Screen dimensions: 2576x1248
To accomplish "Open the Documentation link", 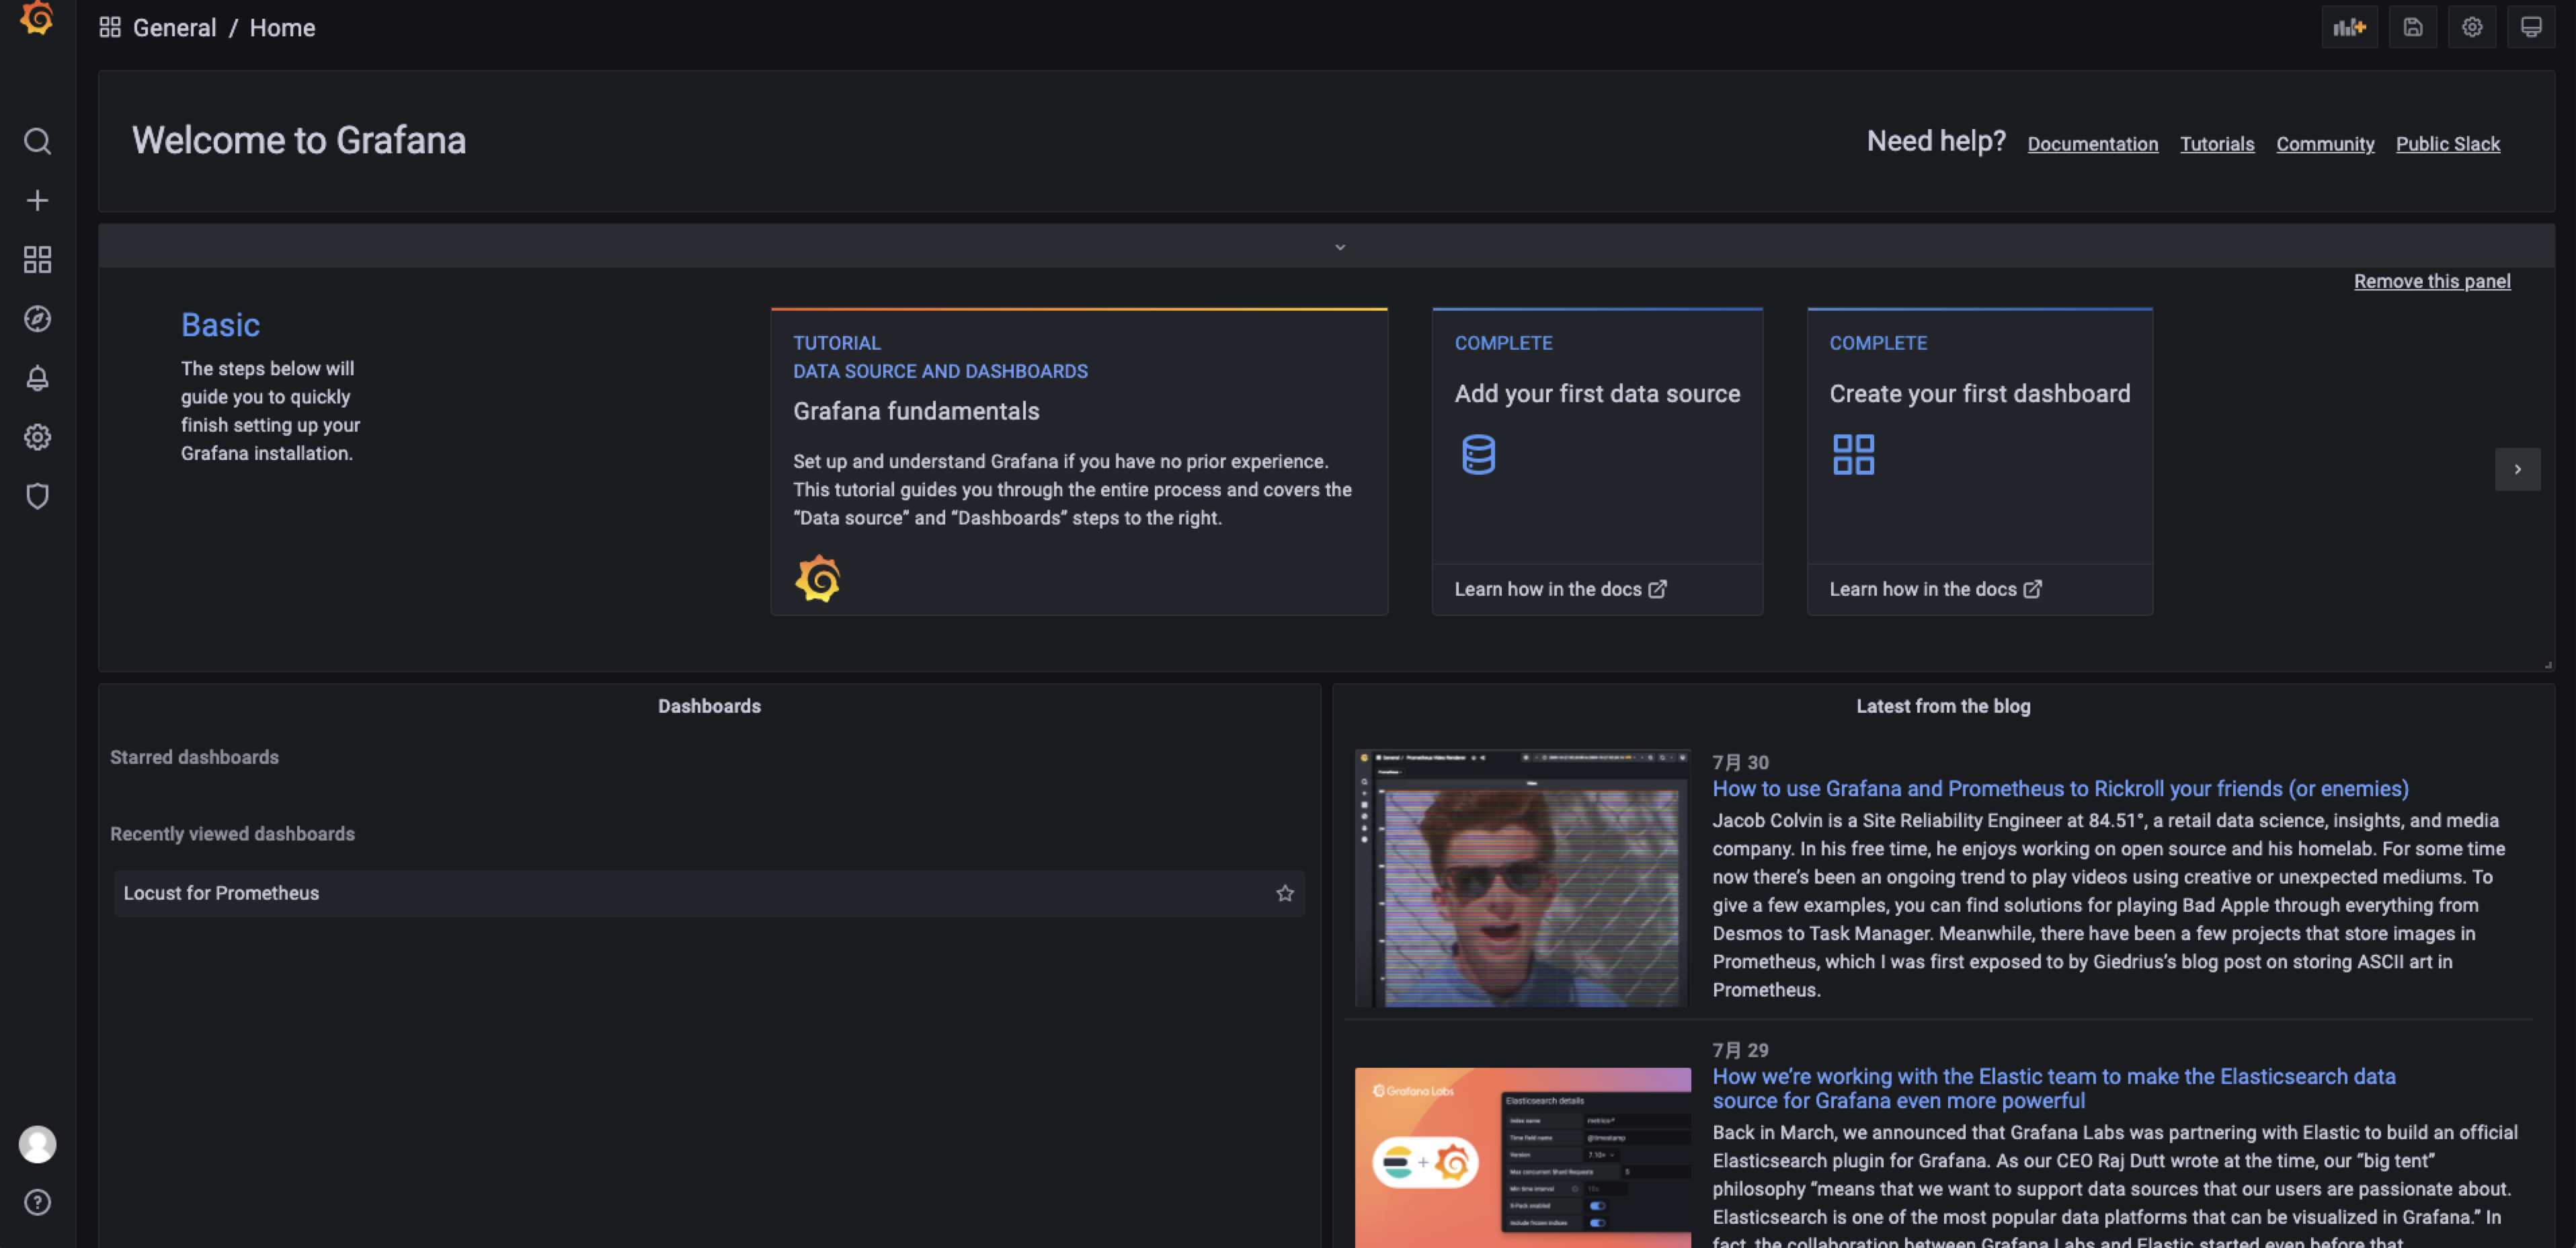I will [2092, 144].
